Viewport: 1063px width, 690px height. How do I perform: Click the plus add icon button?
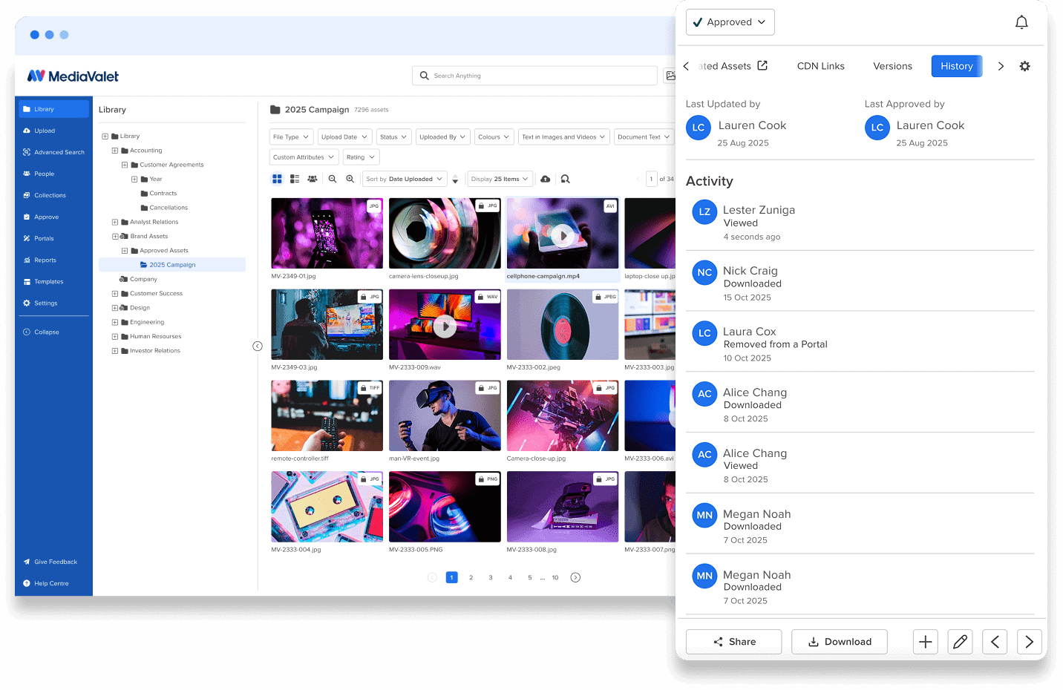tap(925, 642)
